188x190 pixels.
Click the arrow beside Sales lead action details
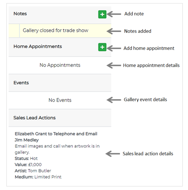113,154
